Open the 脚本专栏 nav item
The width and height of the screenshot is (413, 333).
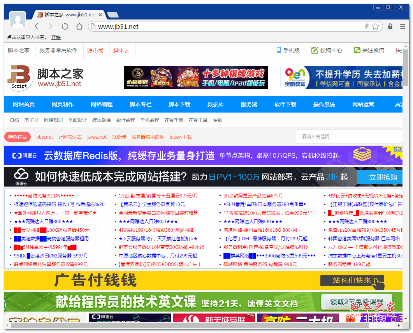141,104
